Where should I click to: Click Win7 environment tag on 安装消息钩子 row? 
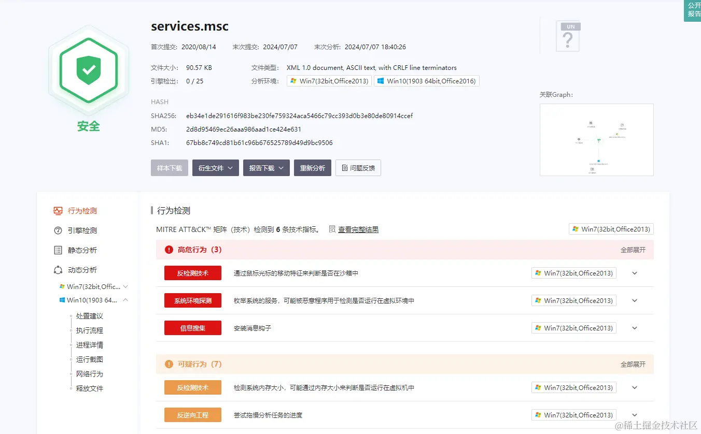(574, 328)
